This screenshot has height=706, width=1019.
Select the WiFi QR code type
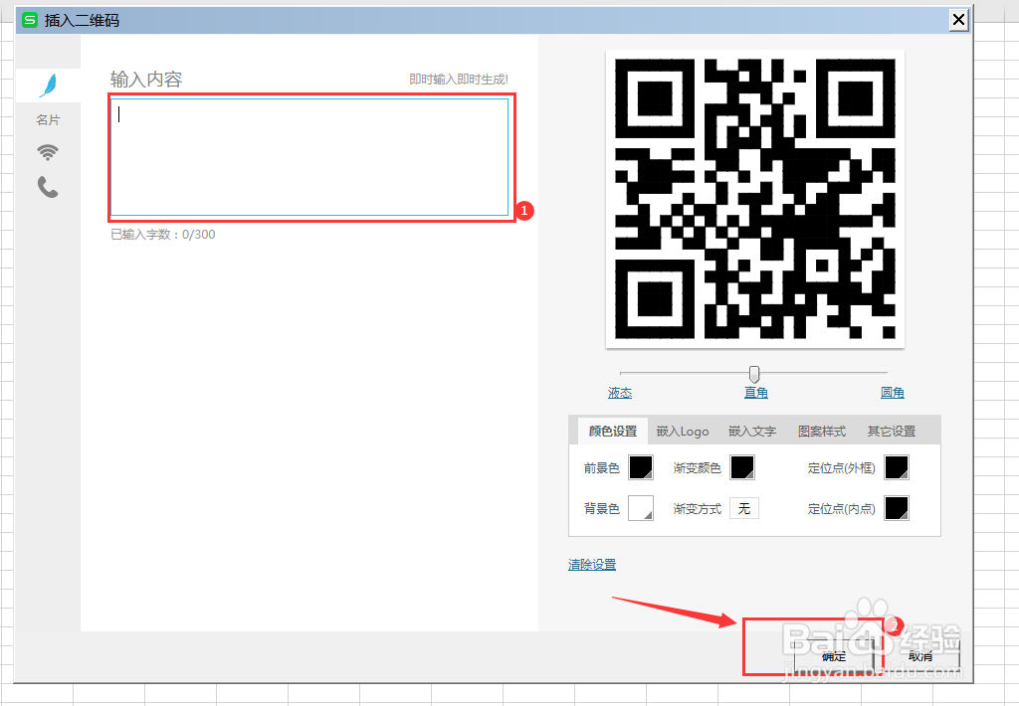coord(47,152)
